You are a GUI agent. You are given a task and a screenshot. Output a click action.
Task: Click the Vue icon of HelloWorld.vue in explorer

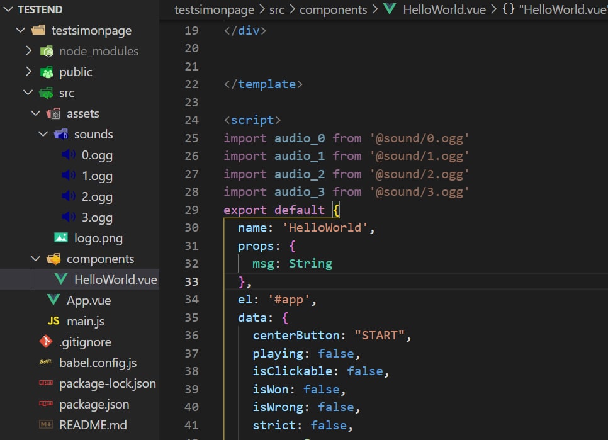pos(61,279)
